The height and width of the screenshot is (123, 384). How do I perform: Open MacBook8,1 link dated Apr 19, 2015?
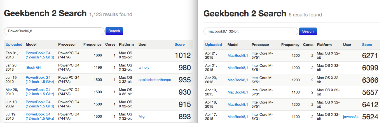238,92
